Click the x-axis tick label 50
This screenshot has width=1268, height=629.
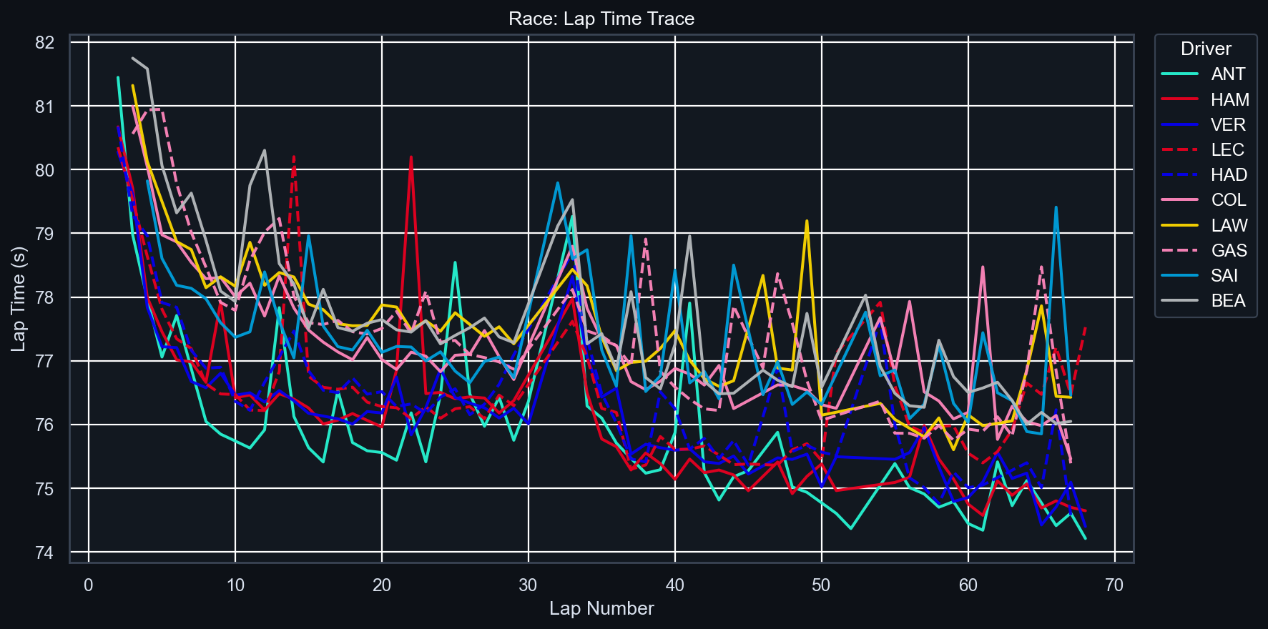point(821,585)
